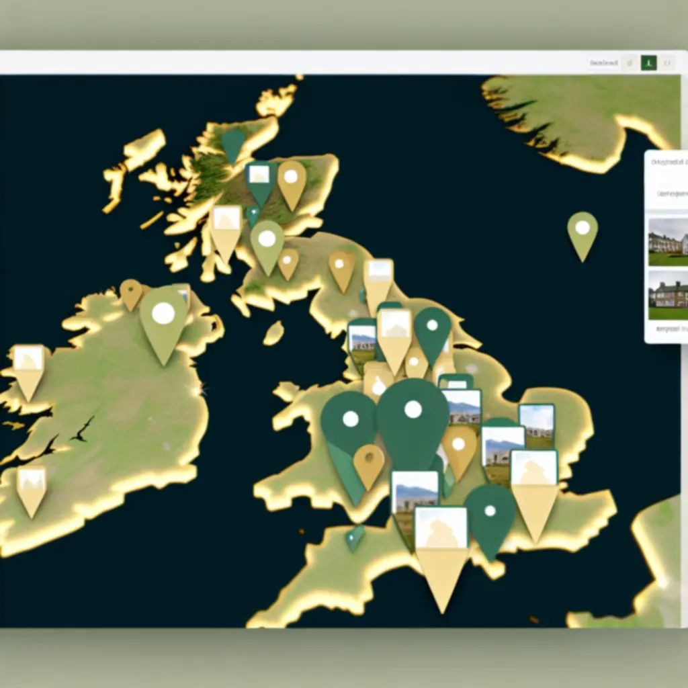Click the gold pin overlapping the Wales green pin
The height and width of the screenshot is (688, 688).
coord(369,467)
